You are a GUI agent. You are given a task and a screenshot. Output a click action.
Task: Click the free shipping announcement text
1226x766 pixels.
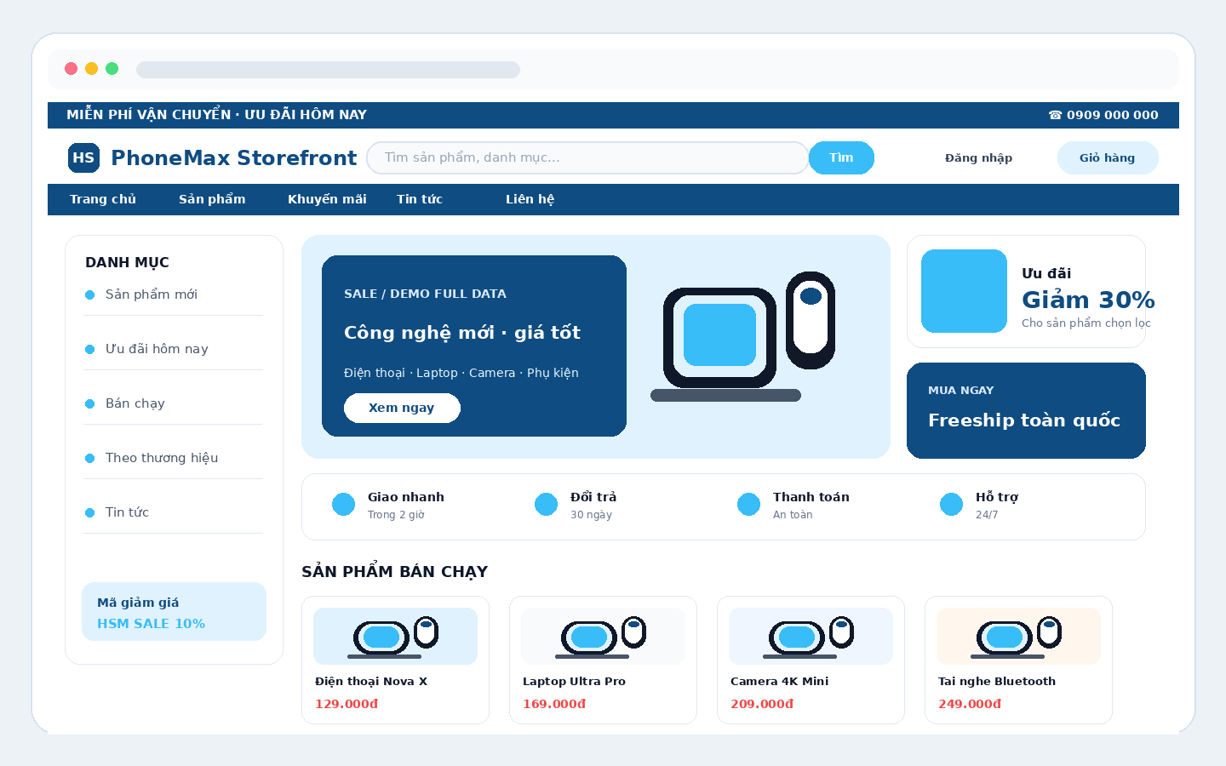click(x=216, y=115)
